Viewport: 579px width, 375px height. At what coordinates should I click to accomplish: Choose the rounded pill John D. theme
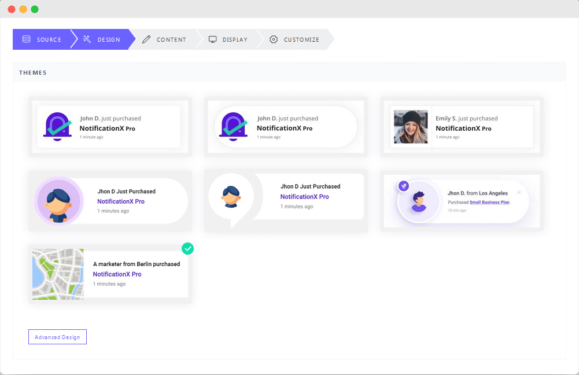click(286, 127)
